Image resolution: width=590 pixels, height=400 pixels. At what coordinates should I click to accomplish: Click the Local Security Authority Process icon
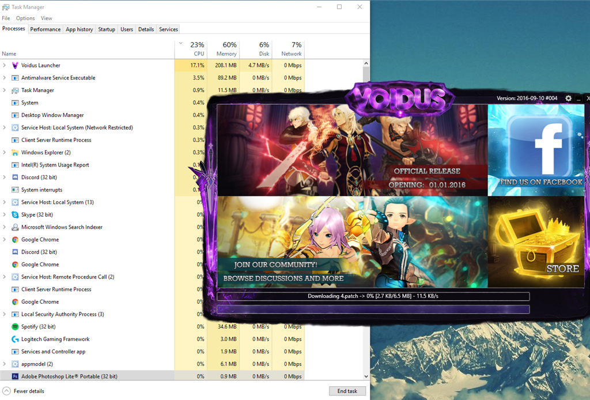(15, 314)
